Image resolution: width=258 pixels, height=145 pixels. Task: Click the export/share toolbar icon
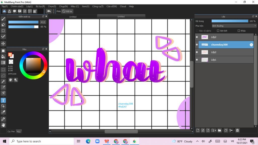coord(9,11)
